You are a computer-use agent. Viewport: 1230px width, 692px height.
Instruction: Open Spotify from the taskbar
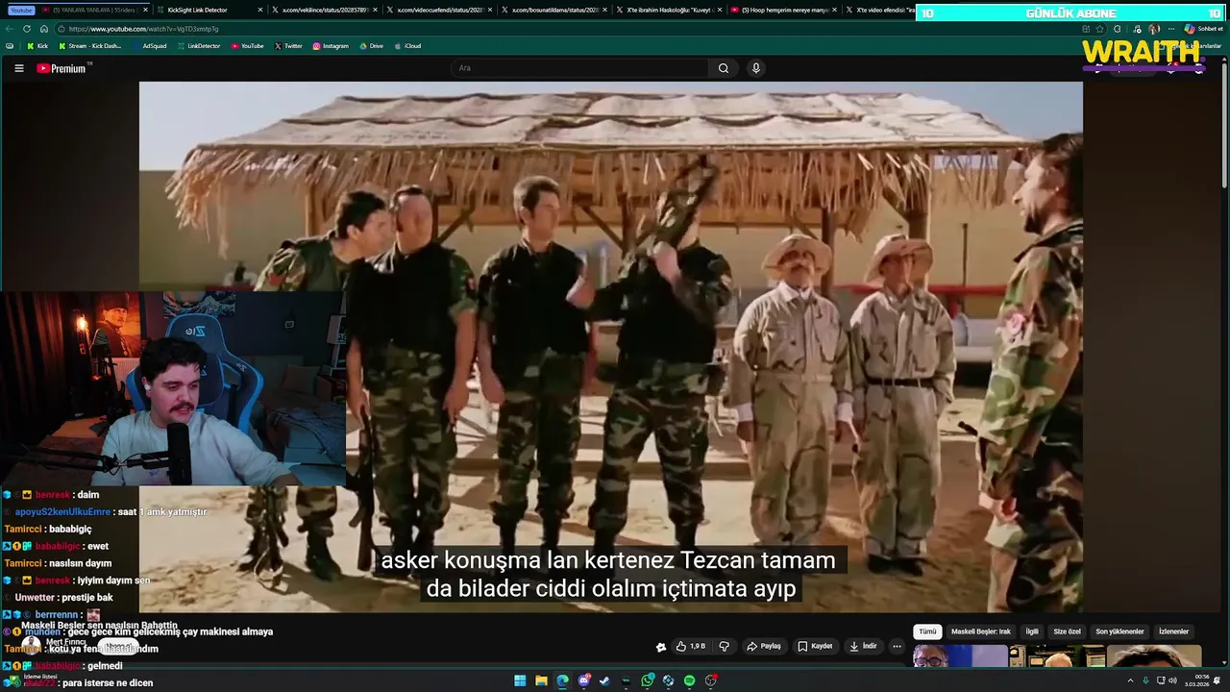[x=689, y=680]
